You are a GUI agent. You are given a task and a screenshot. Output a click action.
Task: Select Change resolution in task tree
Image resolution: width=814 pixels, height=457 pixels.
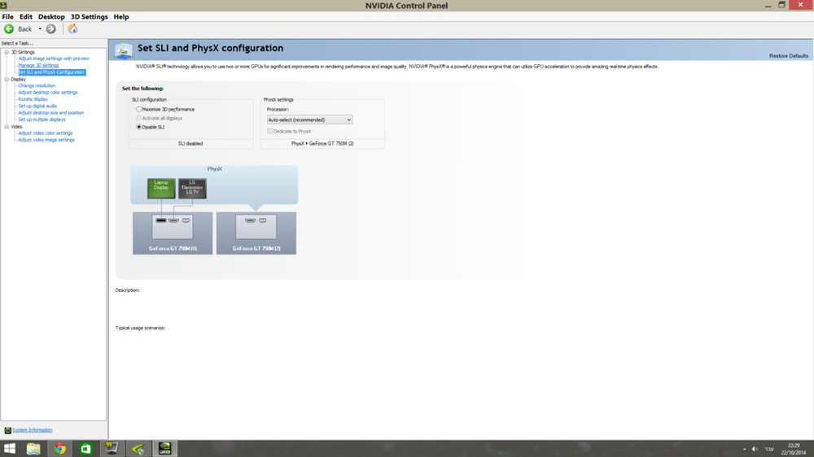pyautogui.click(x=37, y=85)
